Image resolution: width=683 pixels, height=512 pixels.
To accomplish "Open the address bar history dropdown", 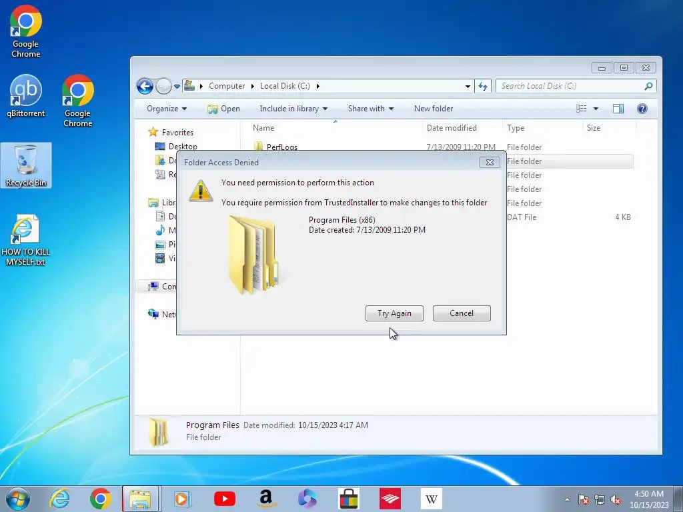I will pos(468,86).
